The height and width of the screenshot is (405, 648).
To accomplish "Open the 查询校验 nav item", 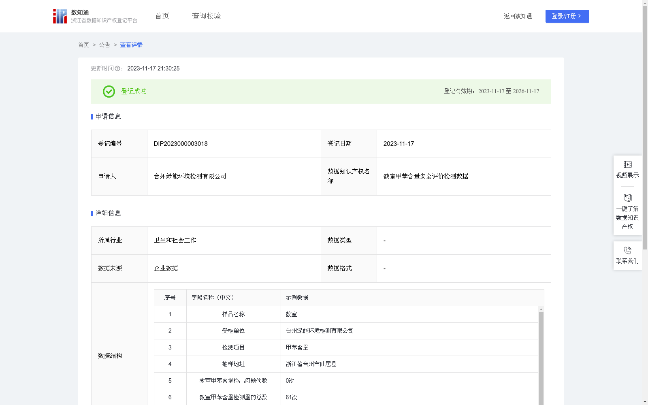I will [207, 16].
